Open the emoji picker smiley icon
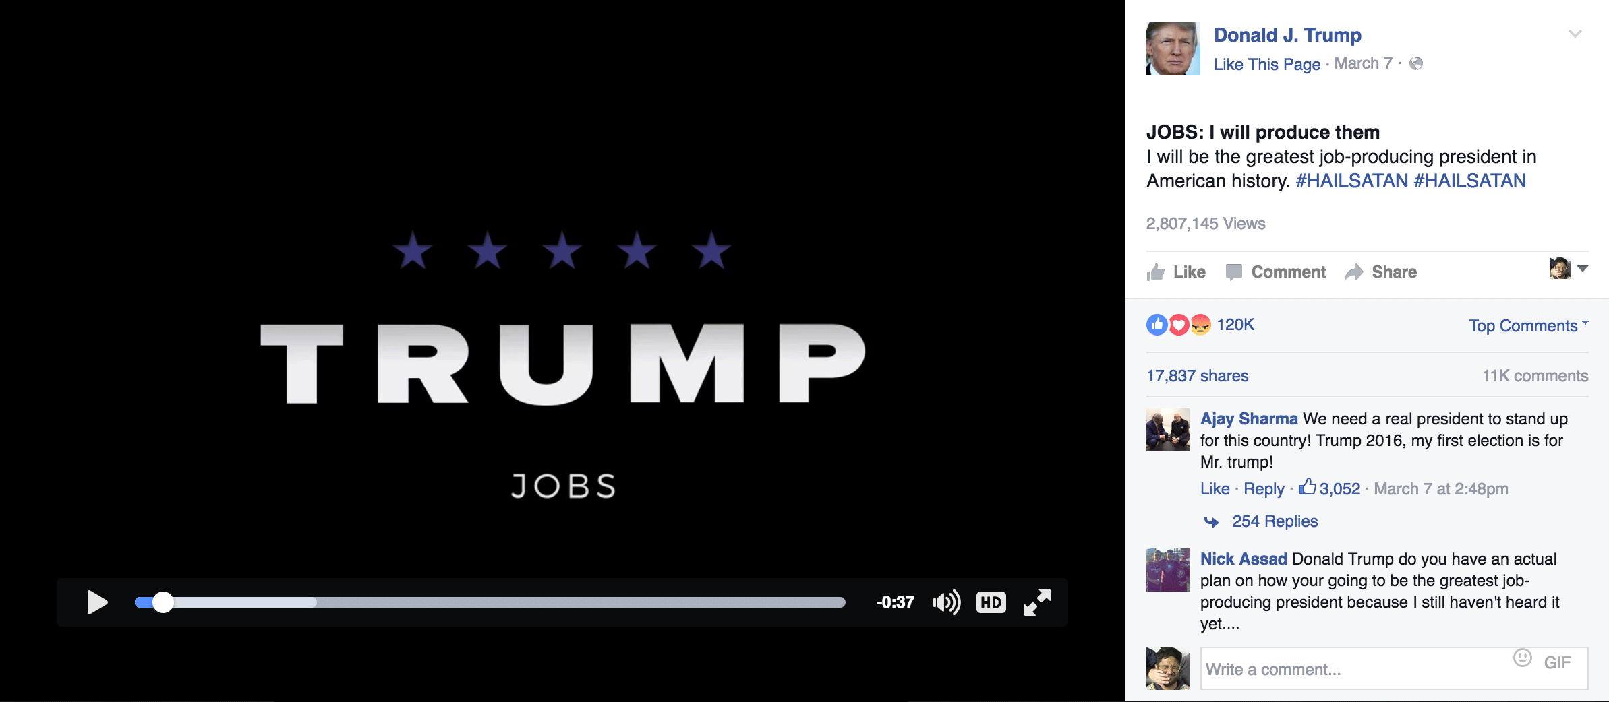 pos(1522,658)
